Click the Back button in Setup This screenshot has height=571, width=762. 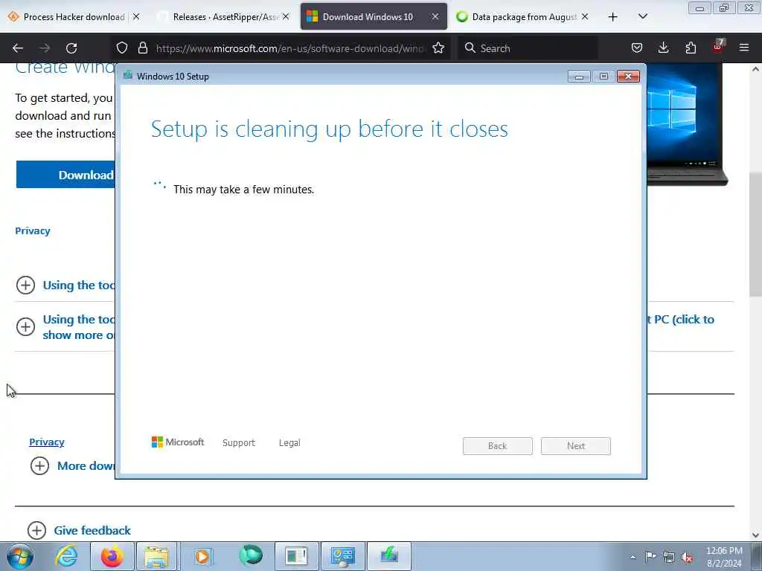(498, 446)
